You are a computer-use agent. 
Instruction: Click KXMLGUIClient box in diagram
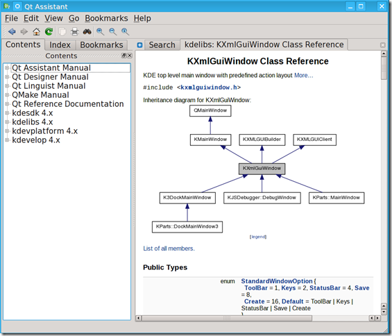(314, 140)
